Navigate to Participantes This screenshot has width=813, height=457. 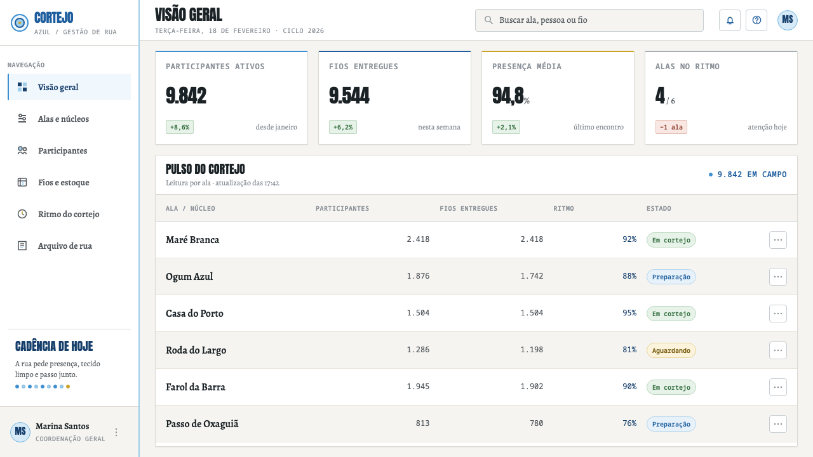click(69, 150)
